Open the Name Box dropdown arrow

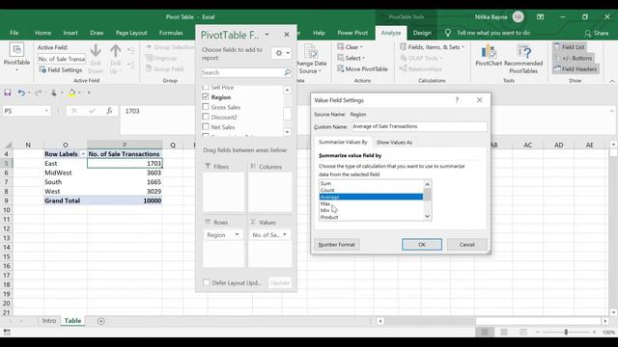pos(46,111)
